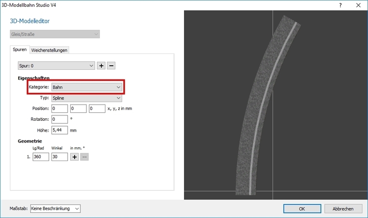
Task: Click the Kategorie: label
Action: click(x=39, y=87)
